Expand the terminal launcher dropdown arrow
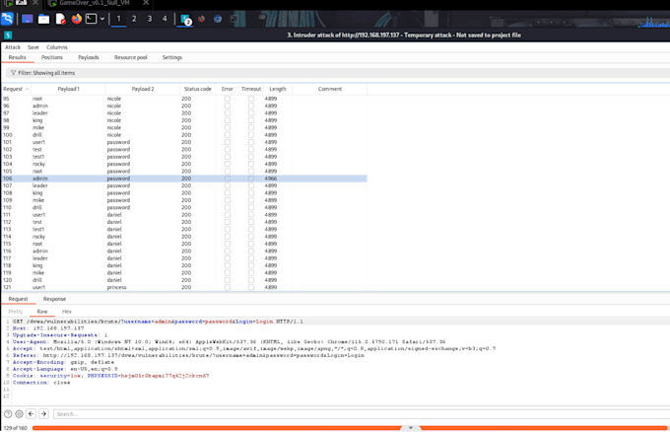The width and height of the screenshot is (670, 432). (x=102, y=19)
